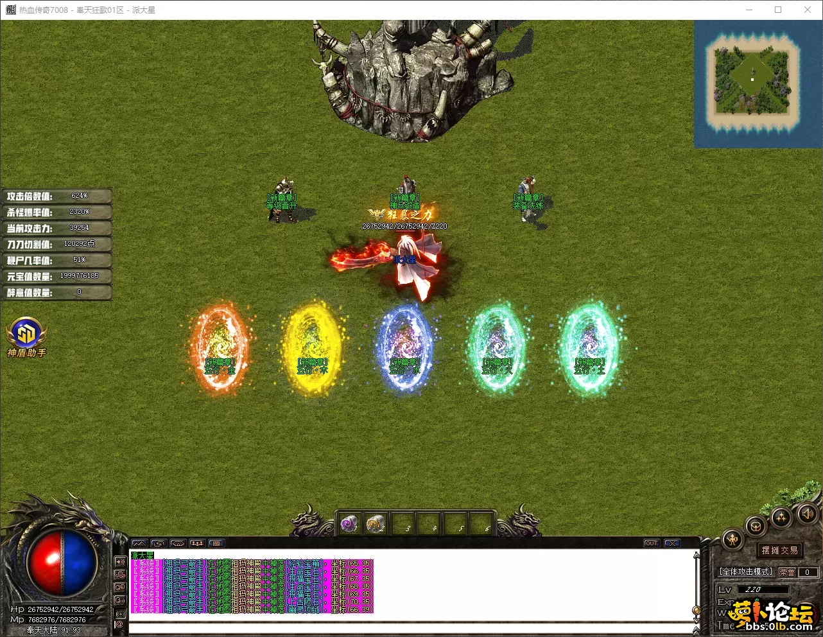The height and width of the screenshot is (637, 823).
Task: Use orange scroll in quick slot 2
Action: pyautogui.click(x=376, y=525)
